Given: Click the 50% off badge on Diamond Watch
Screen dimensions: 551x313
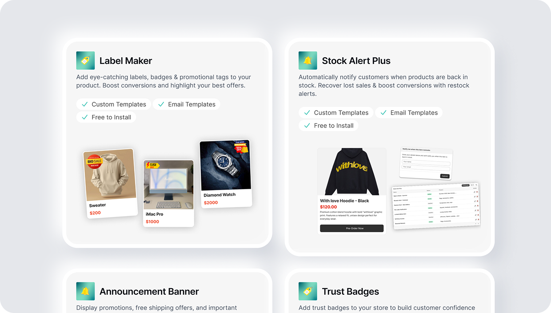Looking at the screenshot, I should [x=240, y=147].
